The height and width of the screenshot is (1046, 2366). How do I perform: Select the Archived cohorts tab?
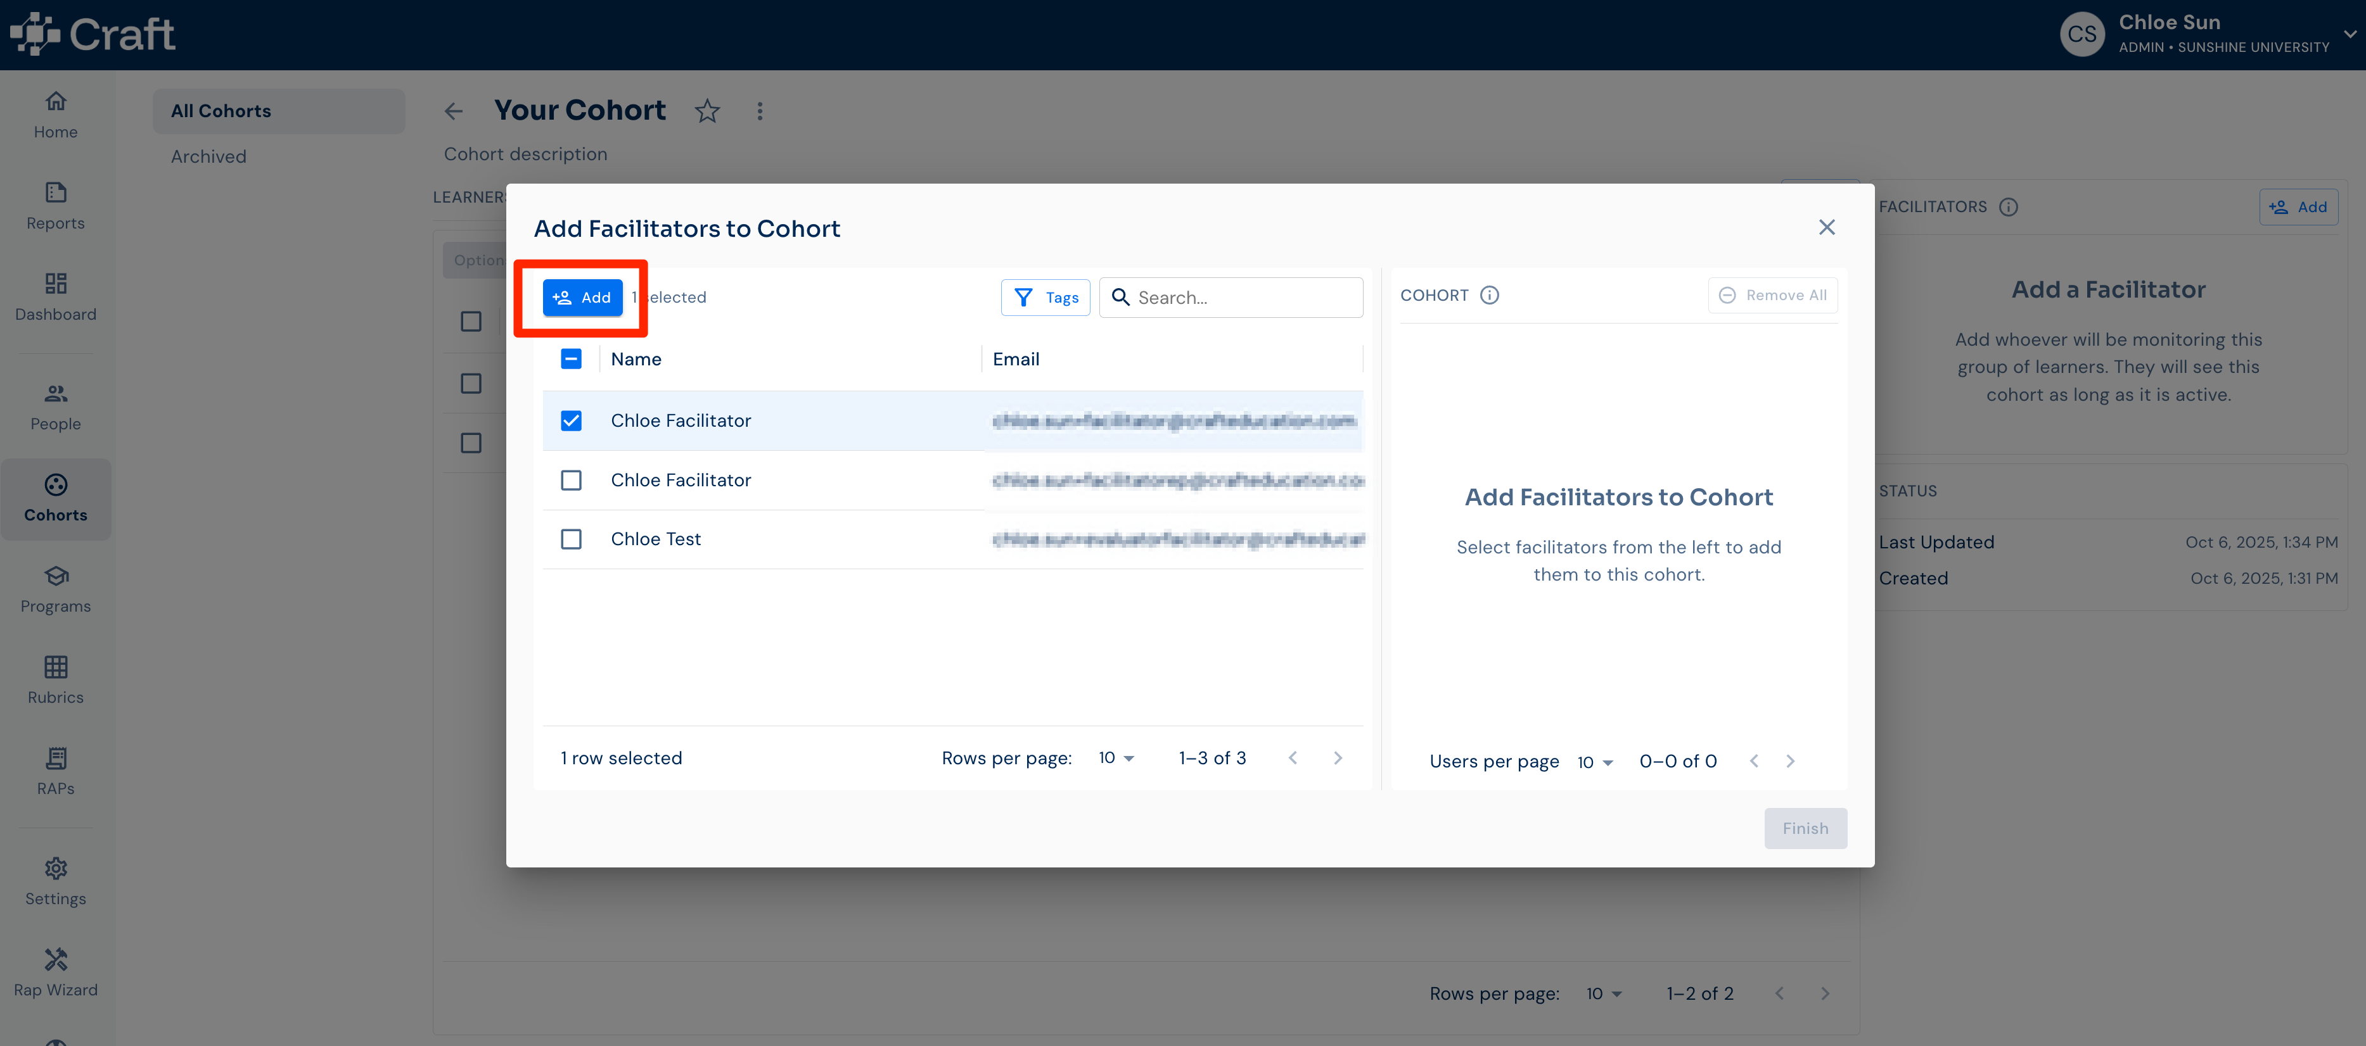tap(208, 157)
